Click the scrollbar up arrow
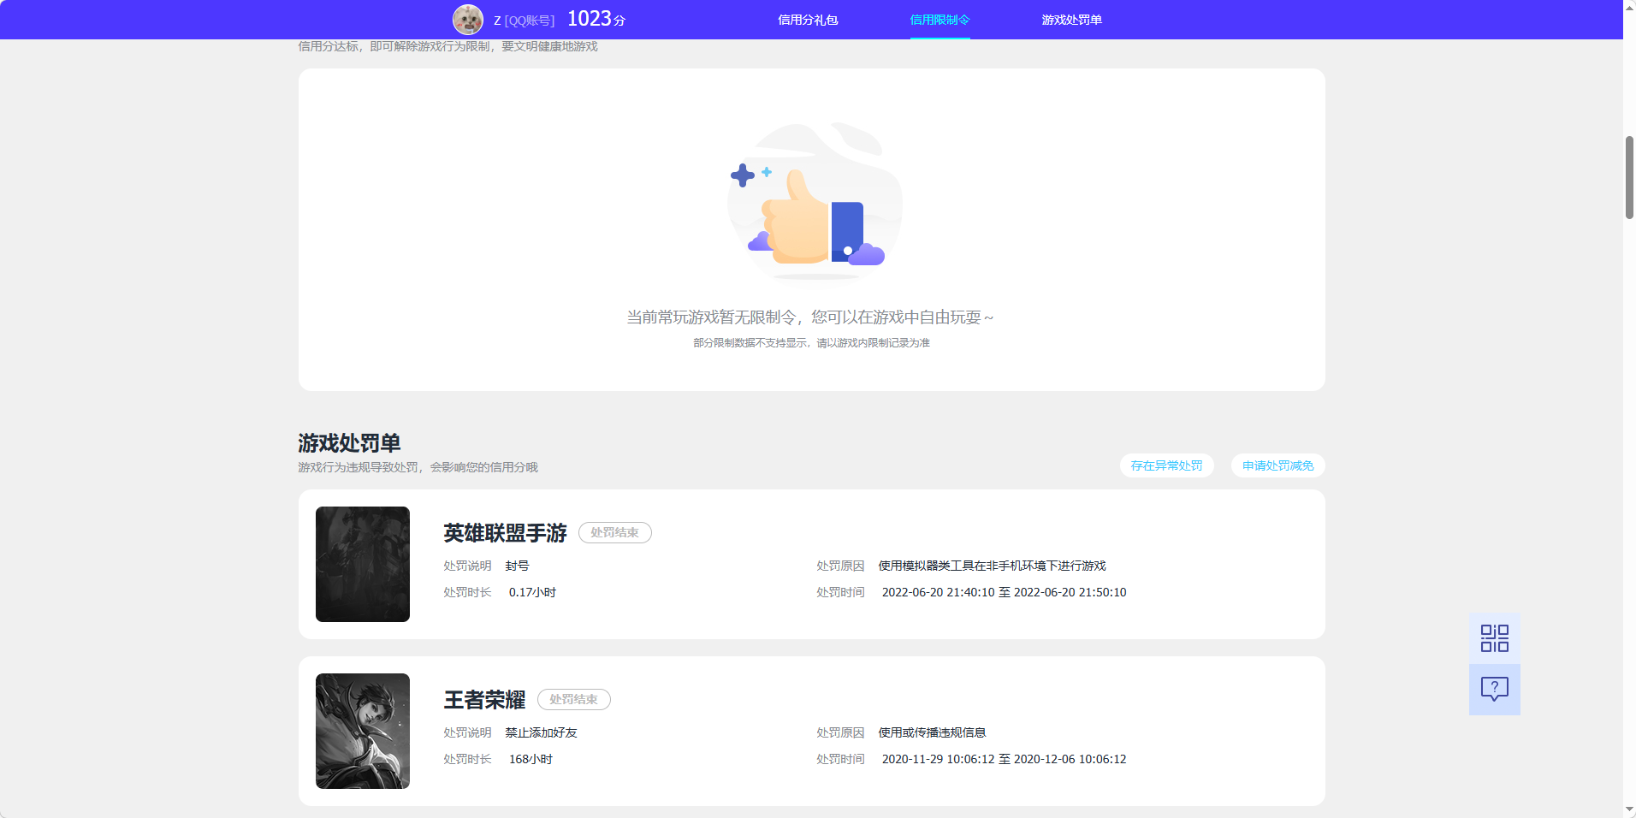 pyautogui.click(x=1628, y=7)
